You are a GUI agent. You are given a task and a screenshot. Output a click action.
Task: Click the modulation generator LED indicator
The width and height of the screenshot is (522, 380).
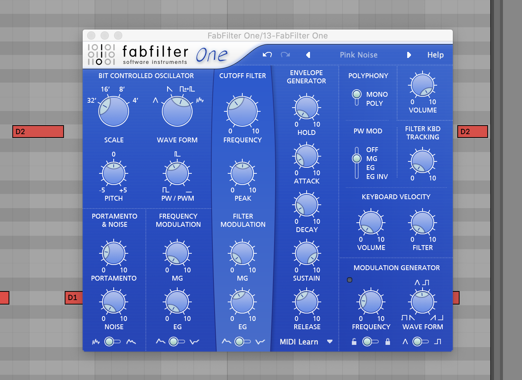[350, 280]
